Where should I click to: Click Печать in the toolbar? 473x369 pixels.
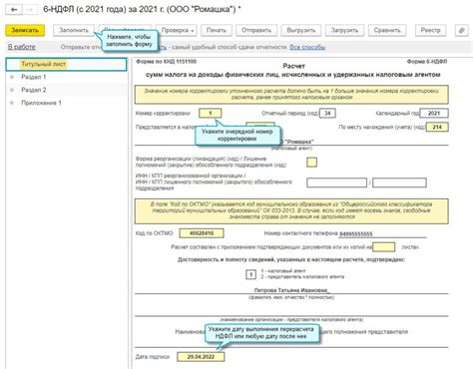217,30
